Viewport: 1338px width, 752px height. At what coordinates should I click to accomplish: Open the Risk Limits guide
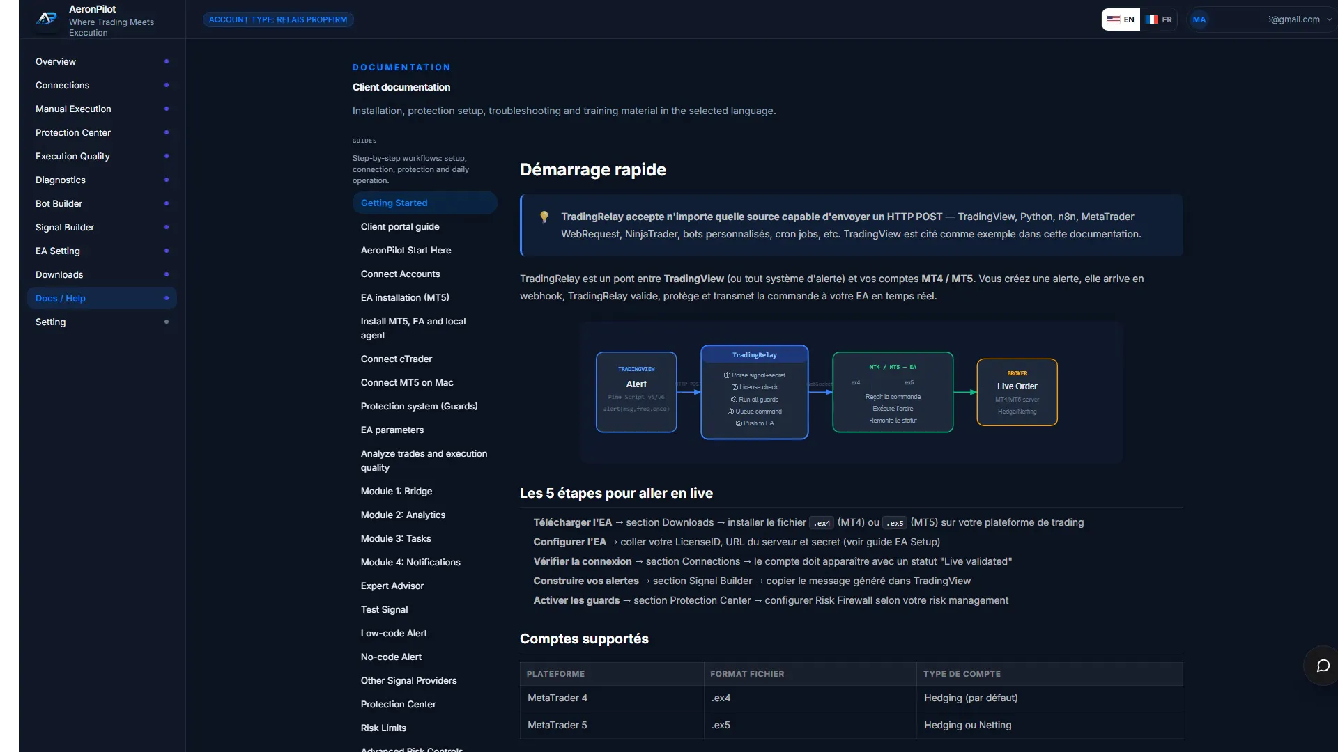coord(424,728)
